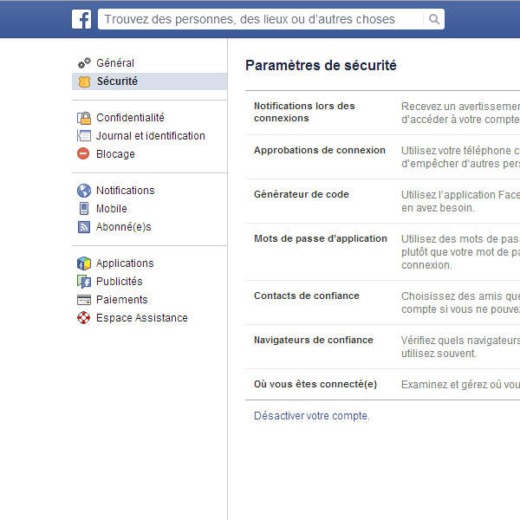Expand Où vous êtes connecté(e) row
Image resolution: width=520 pixels, height=520 pixels.
pyautogui.click(x=382, y=384)
